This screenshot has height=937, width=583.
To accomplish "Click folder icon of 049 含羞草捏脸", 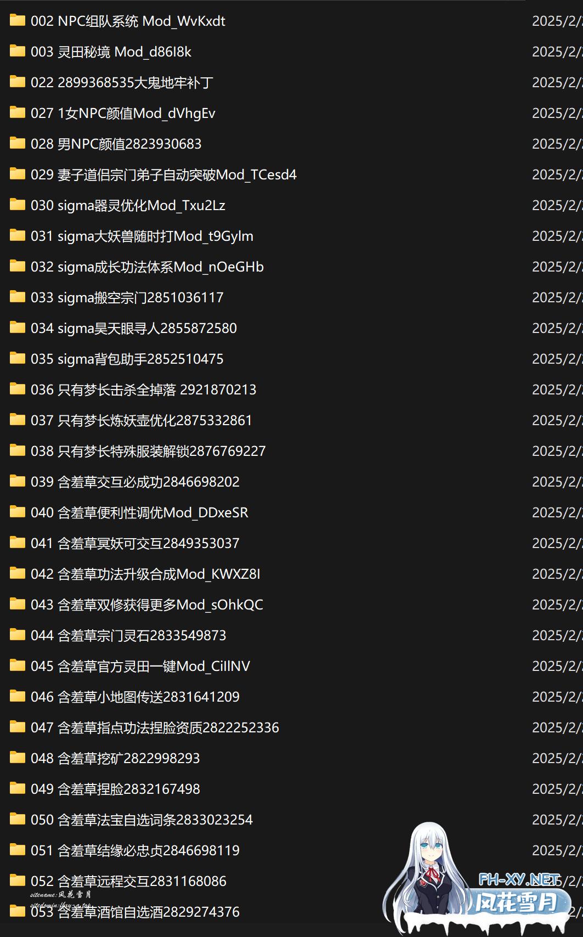I will [18, 789].
